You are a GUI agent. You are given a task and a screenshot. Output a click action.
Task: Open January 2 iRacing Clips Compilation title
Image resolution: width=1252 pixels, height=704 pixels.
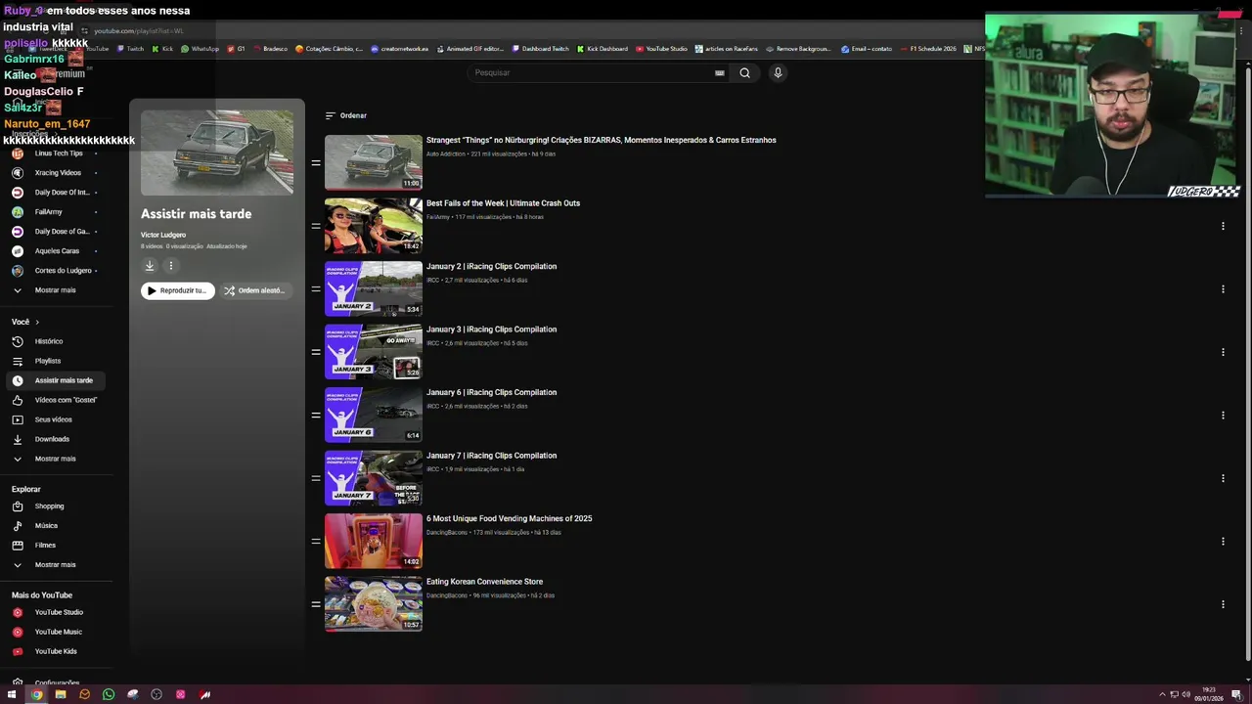click(x=491, y=266)
